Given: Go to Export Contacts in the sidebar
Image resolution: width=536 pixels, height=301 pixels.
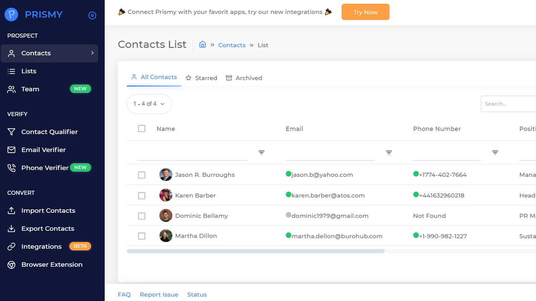Looking at the screenshot, I should [47, 229].
